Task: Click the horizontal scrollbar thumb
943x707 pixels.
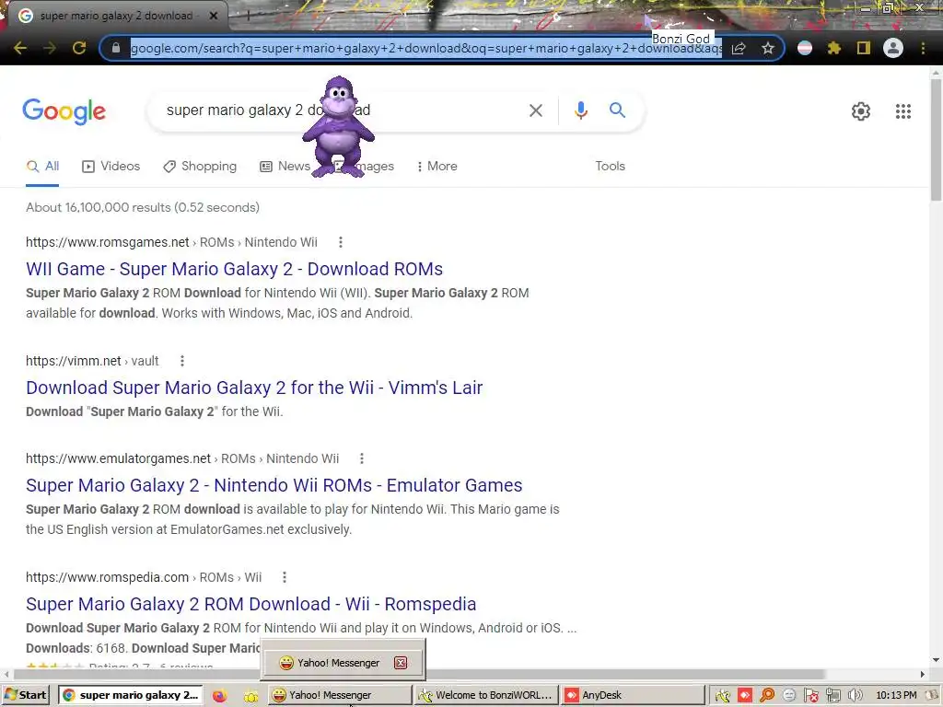Action: (418, 674)
